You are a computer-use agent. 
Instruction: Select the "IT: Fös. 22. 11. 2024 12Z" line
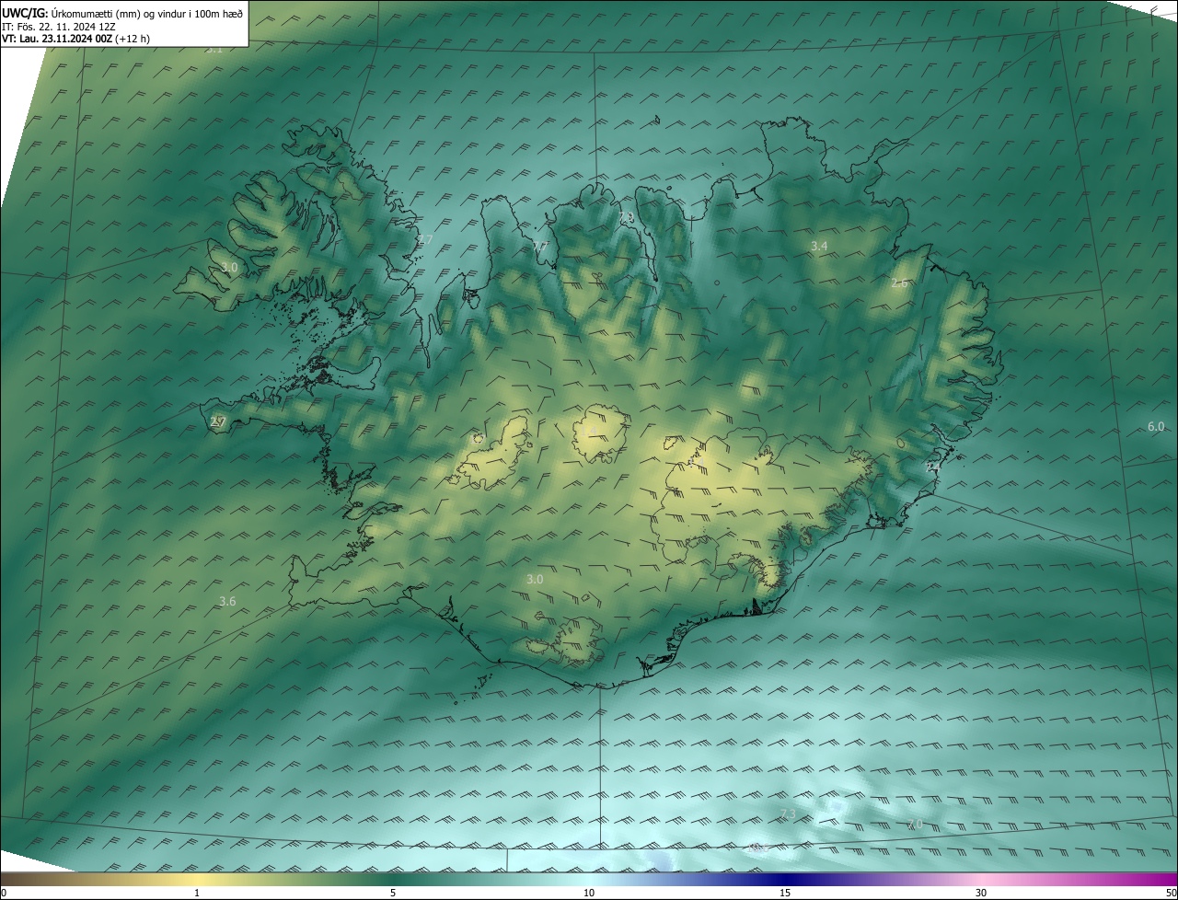pyautogui.click(x=59, y=26)
